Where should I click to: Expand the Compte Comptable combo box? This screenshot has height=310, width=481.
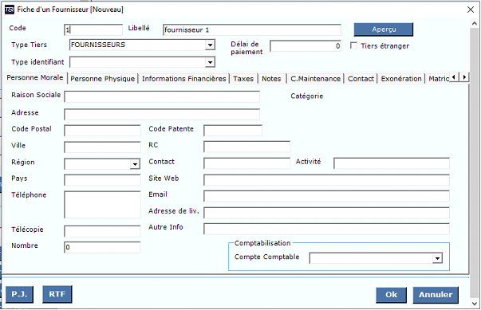click(x=437, y=258)
